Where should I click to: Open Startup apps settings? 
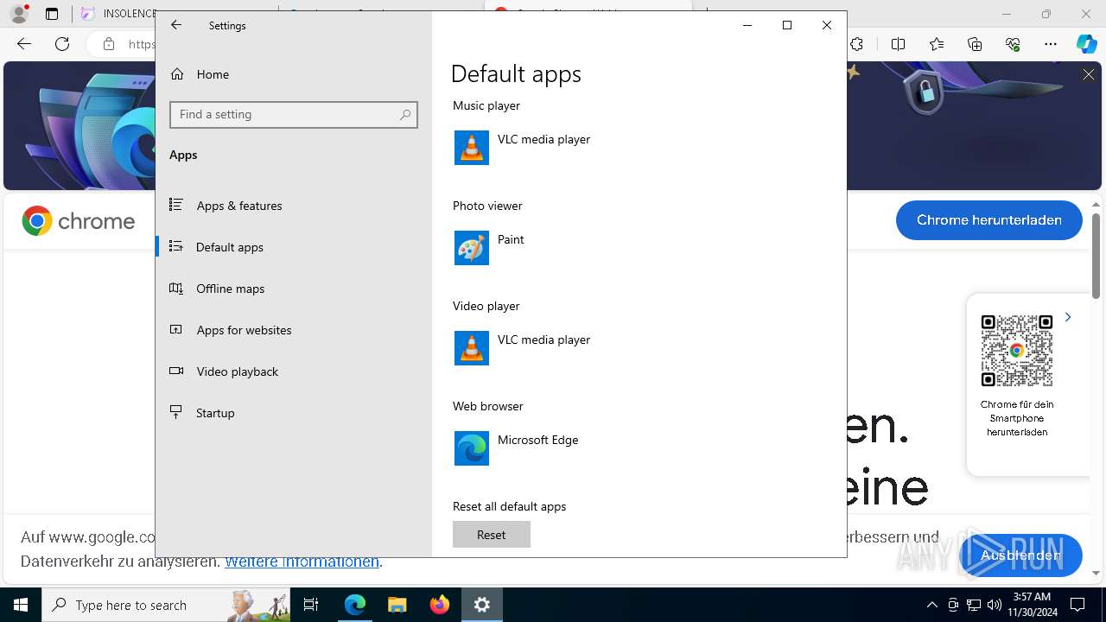[294, 413]
